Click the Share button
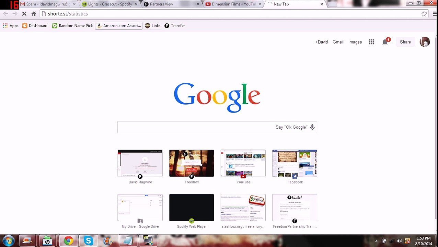 pyautogui.click(x=405, y=42)
